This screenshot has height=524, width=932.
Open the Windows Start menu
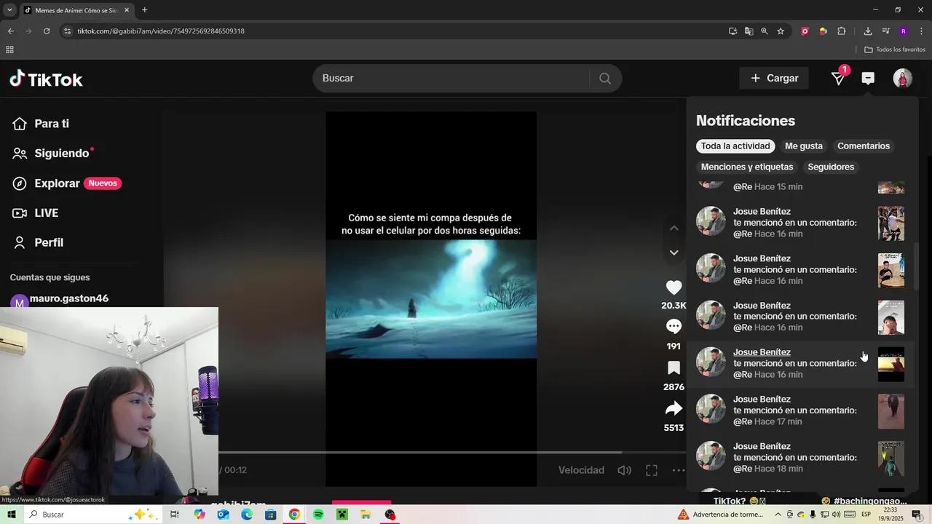tap(12, 515)
